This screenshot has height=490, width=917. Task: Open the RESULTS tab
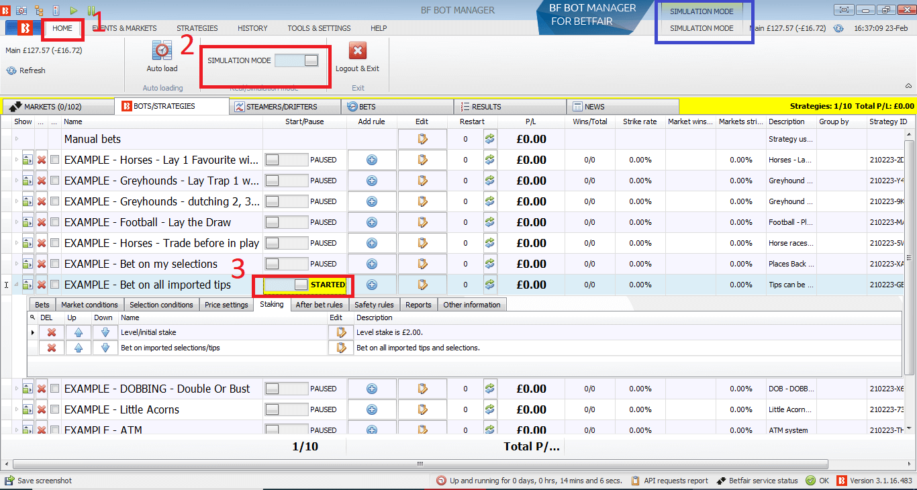510,106
